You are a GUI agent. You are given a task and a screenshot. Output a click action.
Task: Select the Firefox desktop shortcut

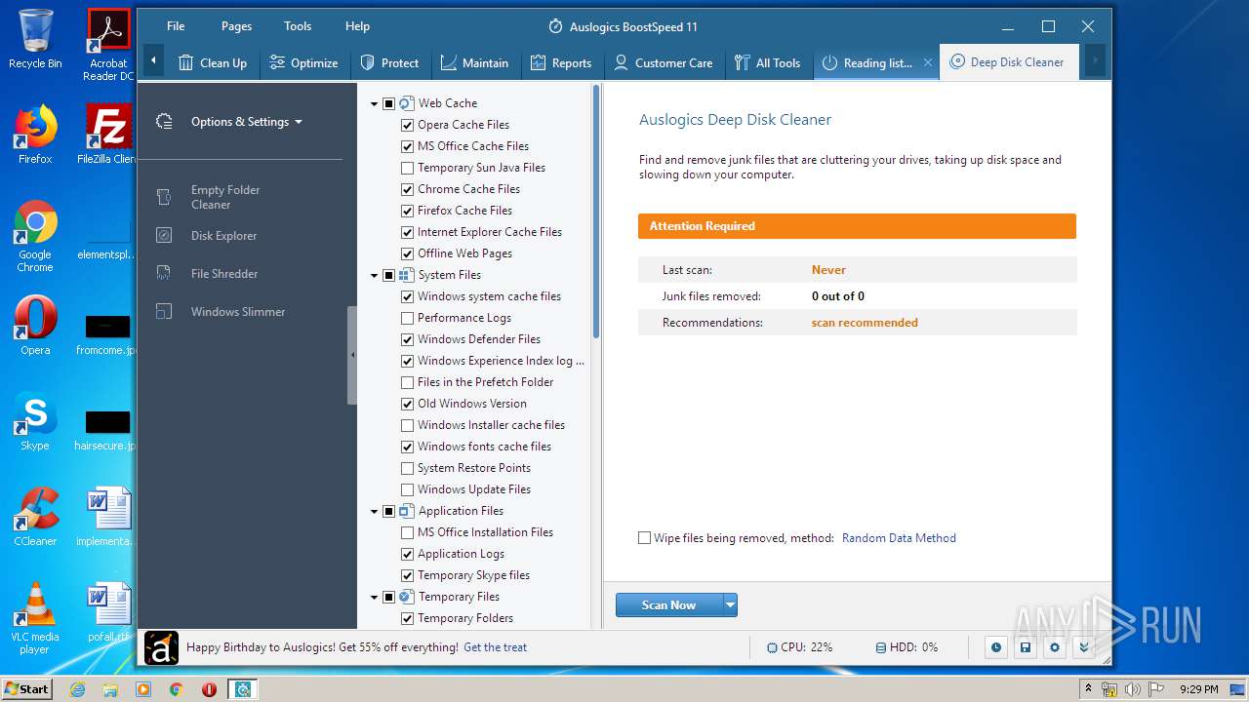click(35, 135)
